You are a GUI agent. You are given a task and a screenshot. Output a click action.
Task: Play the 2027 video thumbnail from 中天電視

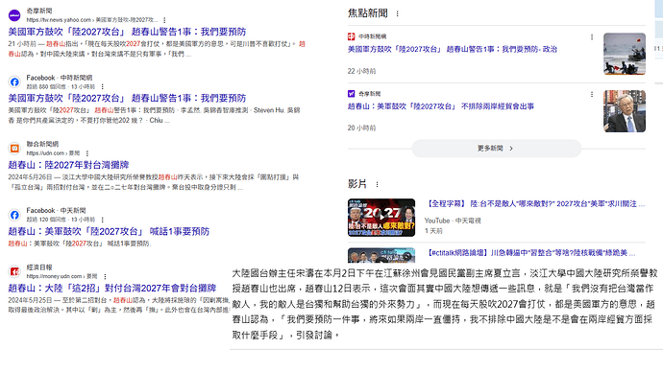[381, 218]
